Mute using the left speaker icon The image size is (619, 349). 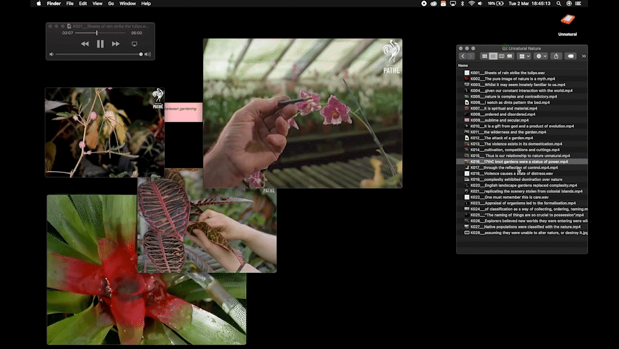52,55
